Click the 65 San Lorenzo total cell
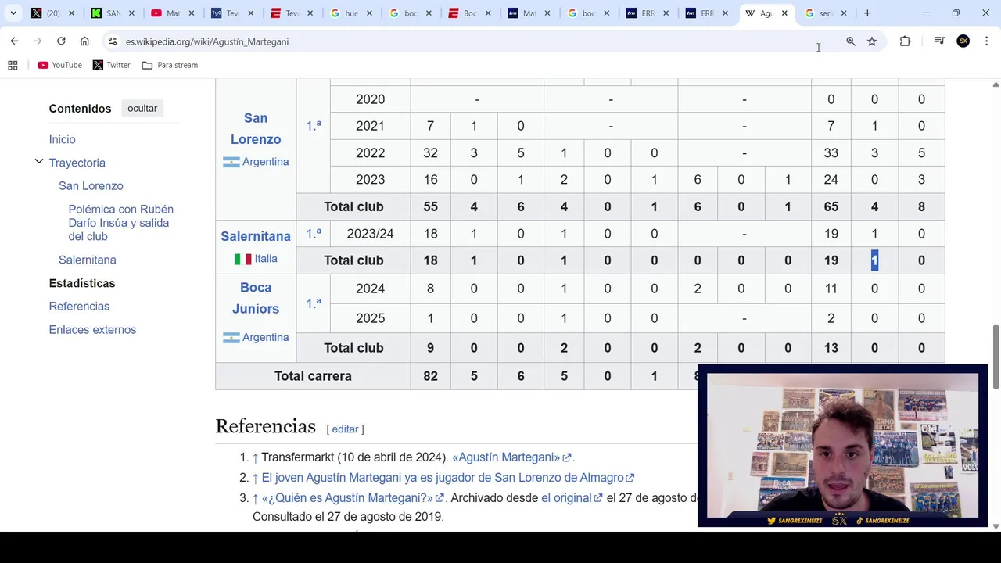 point(831,206)
